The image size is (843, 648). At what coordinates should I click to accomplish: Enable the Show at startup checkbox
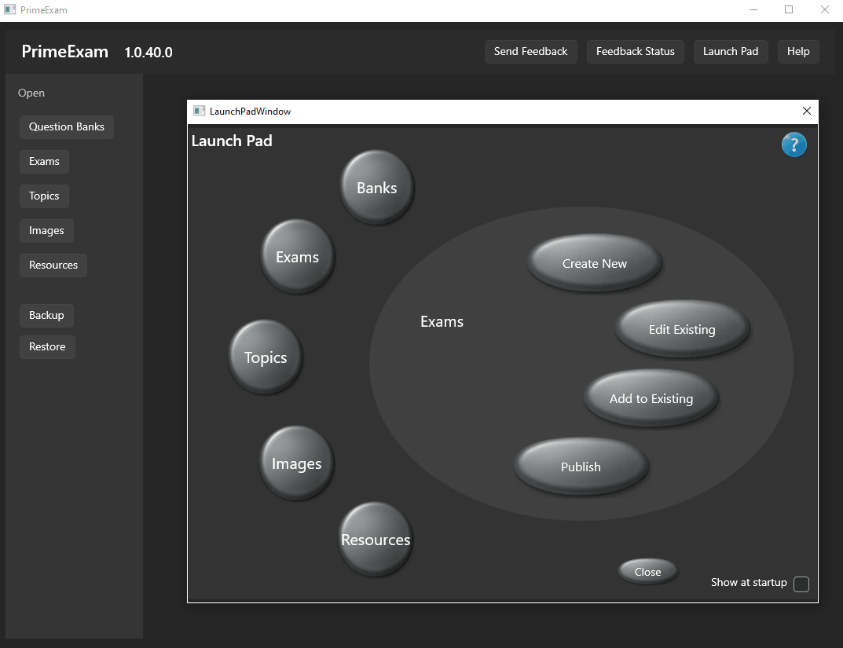tap(801, 584)
